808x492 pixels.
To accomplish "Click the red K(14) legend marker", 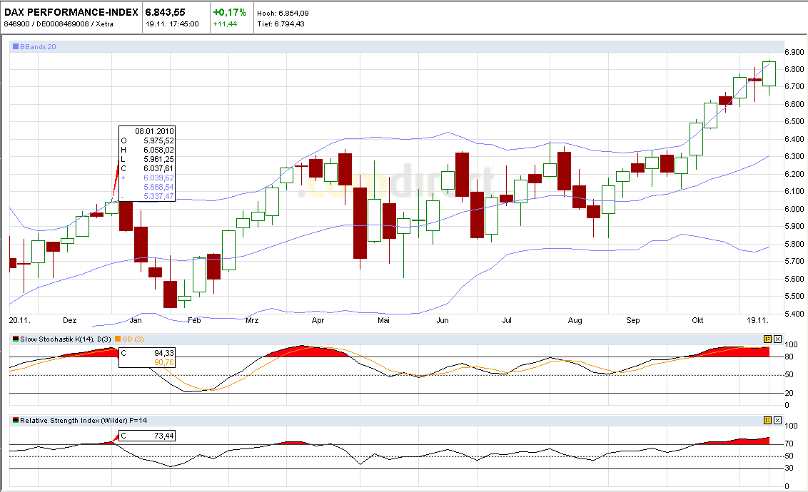I will [x=15, y=337].
